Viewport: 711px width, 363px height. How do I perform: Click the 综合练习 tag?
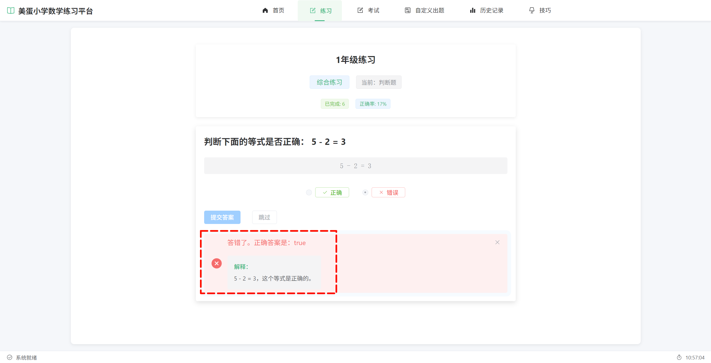coord(329,82)
